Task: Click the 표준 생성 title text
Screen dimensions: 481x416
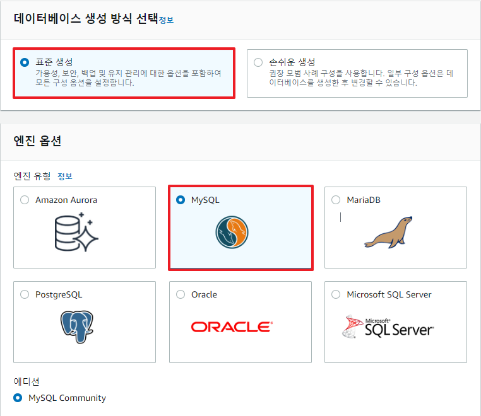Action: (x=54, y=62)
